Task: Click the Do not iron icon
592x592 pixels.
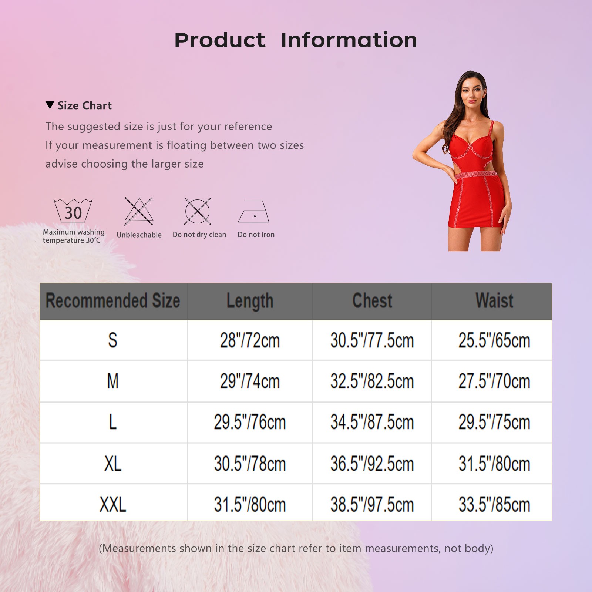Action: [x=253, y=212]
